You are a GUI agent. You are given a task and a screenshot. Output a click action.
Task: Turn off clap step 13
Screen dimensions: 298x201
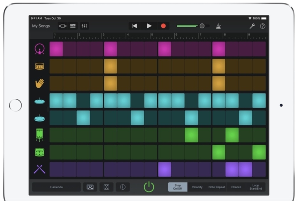pos(218,83)
